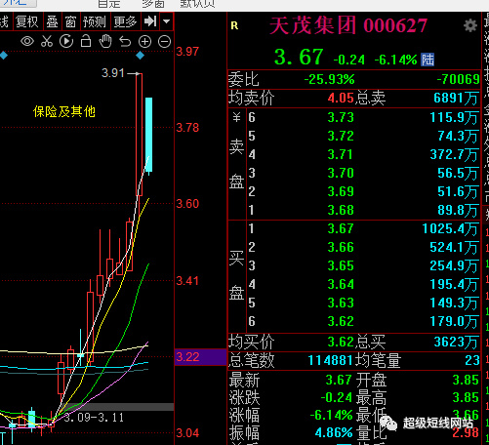Click the 3.97 price axis label
The width and height of the screenshot is (489, 445).
(x=187, y=52)
